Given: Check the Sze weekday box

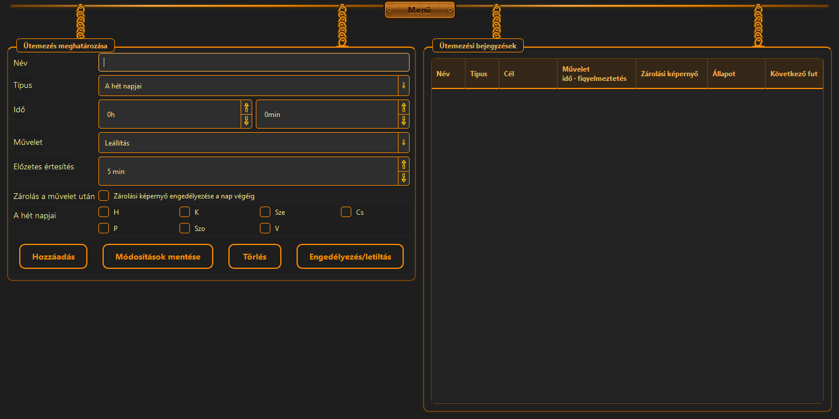Looking at the screenshot, I should (265, 212).
